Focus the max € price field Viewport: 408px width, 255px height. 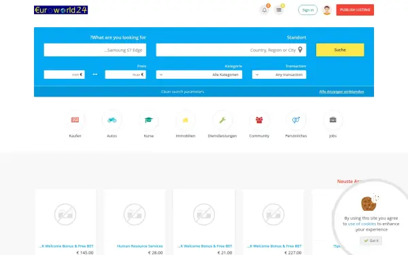tap(125, 74)
